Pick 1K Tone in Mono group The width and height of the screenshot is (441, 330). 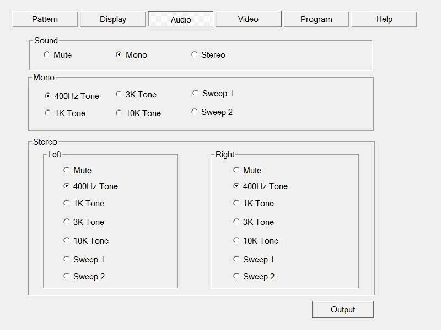click(x=48, y=113)
